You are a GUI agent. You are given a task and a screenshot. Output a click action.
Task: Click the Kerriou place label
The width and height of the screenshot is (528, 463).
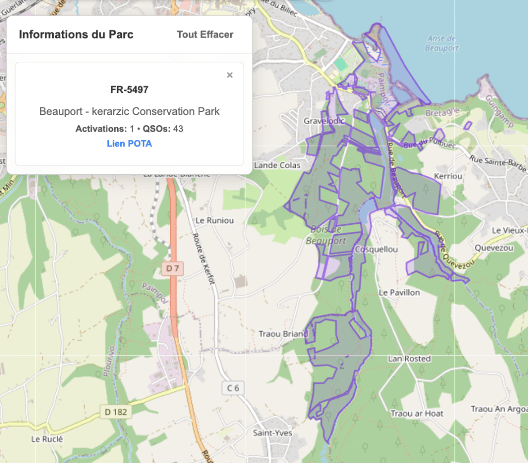point(449,176)
